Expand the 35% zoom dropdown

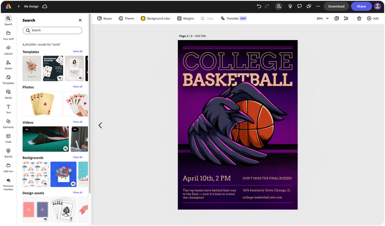[322, 18]
